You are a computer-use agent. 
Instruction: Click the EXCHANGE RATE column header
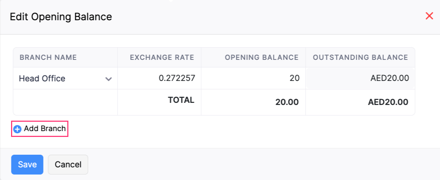[162, 57]
